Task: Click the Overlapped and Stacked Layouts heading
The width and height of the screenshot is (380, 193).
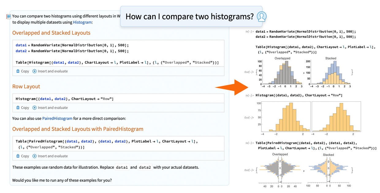Action: 51,33
